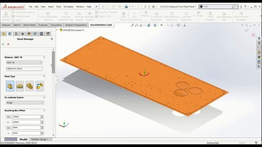The width and height of the screenshot is (262, 147).
Task: Adjust the X+ offset spinner arrows
Action: [x=42, y=117]
